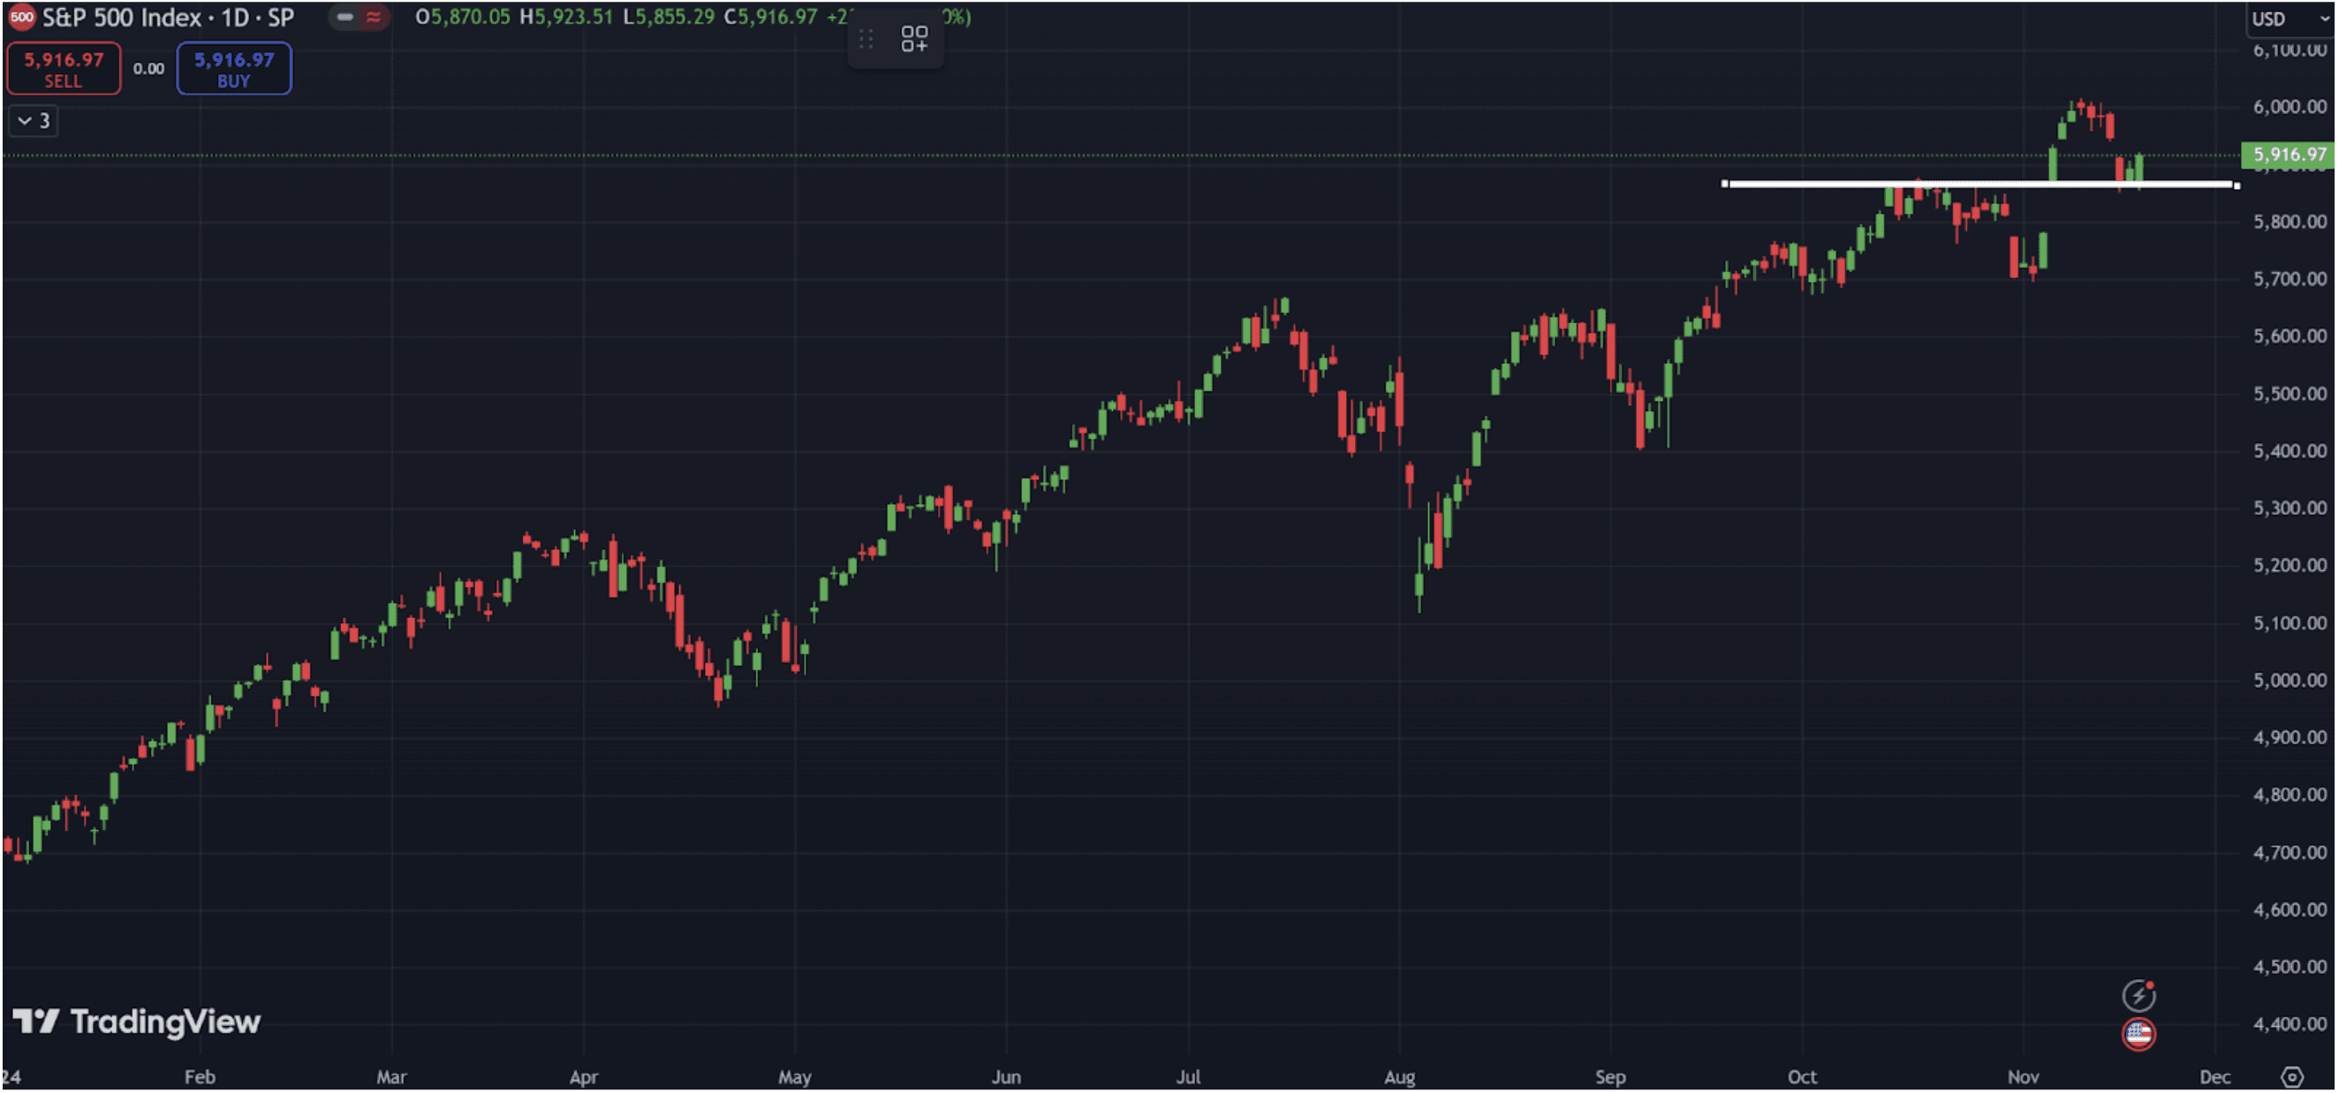Toggle the red approximately-equal data indicator
Image resolution: width=2339 pixels, height=1093 pixels.
(373, 18)
